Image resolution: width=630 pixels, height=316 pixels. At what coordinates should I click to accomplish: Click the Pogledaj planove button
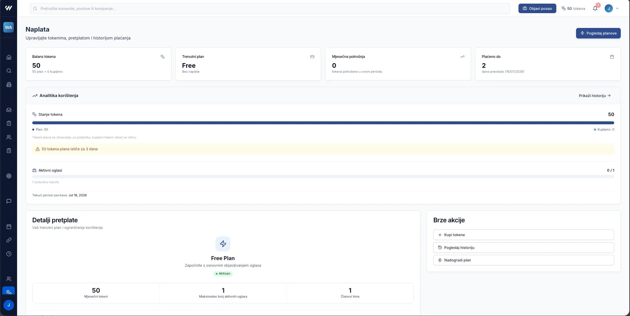[598, 33]
